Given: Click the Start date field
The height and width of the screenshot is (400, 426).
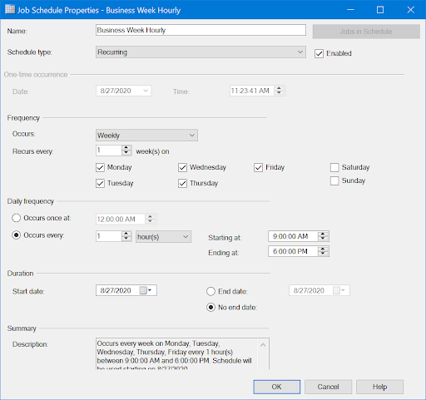Looking at the screenshot, I should pyautogui.click(x=126, y=290).
